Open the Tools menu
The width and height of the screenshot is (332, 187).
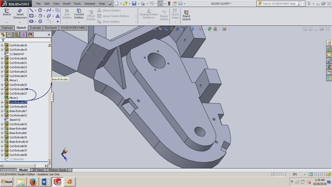[77, 4]
